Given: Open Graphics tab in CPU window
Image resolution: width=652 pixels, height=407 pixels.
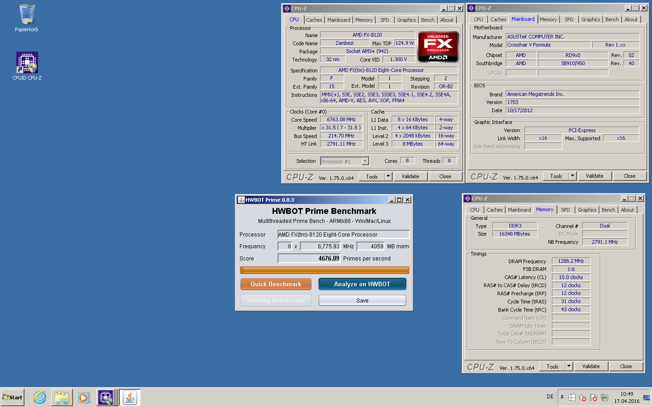Looking at the screenshot, I should pyautogui.click(x=407, y=20).
